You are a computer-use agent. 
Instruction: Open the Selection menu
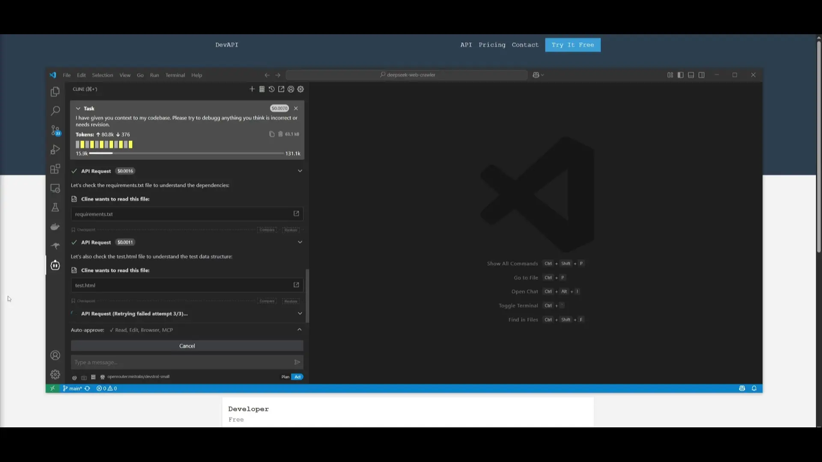pos(102,75)
